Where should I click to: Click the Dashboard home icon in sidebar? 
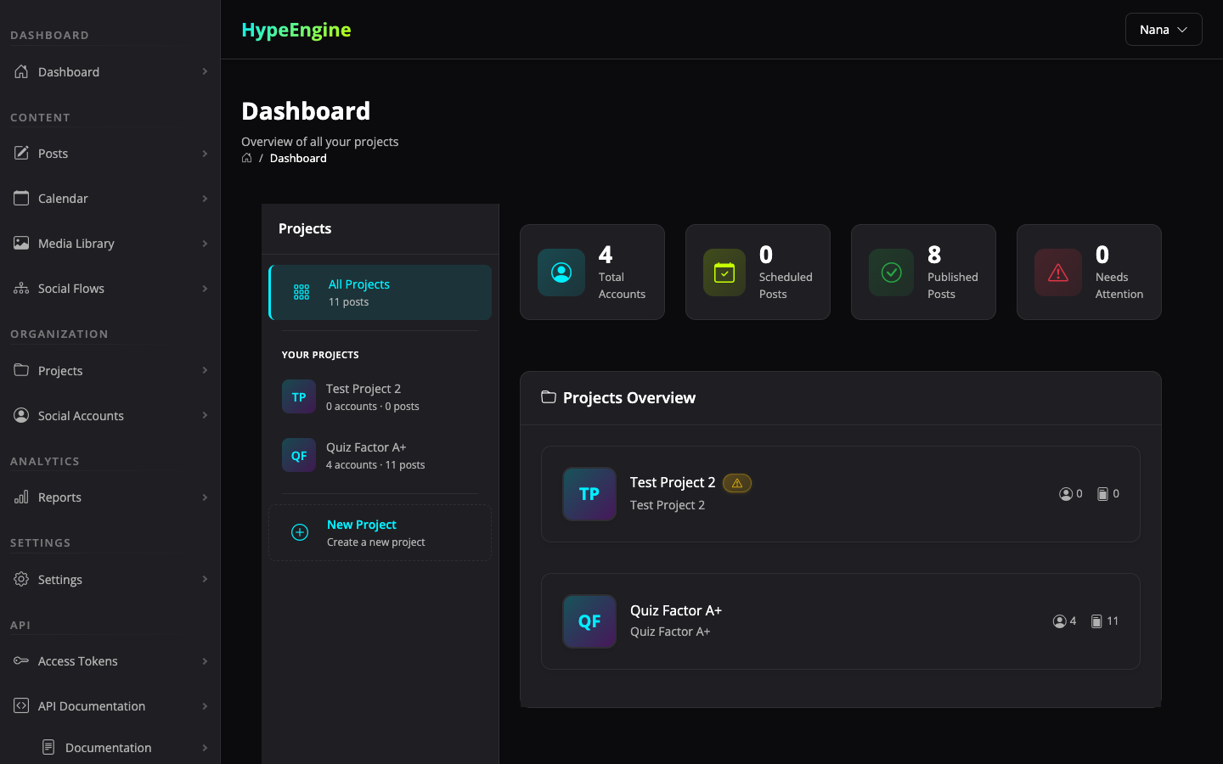21,71
